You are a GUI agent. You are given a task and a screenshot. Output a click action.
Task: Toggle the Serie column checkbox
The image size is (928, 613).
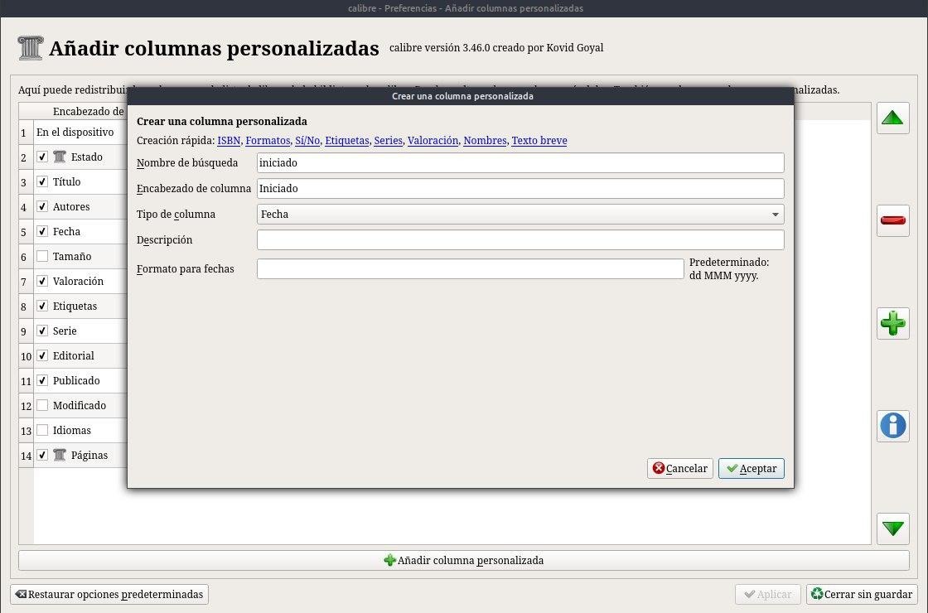point(42,331)
